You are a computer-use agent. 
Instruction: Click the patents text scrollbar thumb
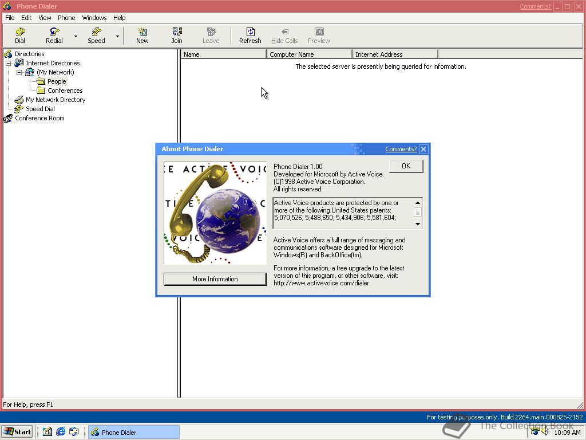[418, 212]
